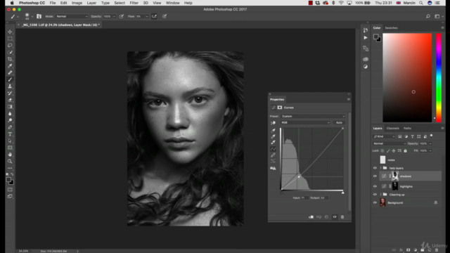Open the History panel icon
450x253 pixels.
[366, 30]
